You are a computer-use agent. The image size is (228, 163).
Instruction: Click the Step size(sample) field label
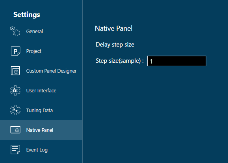coord(120,61)
